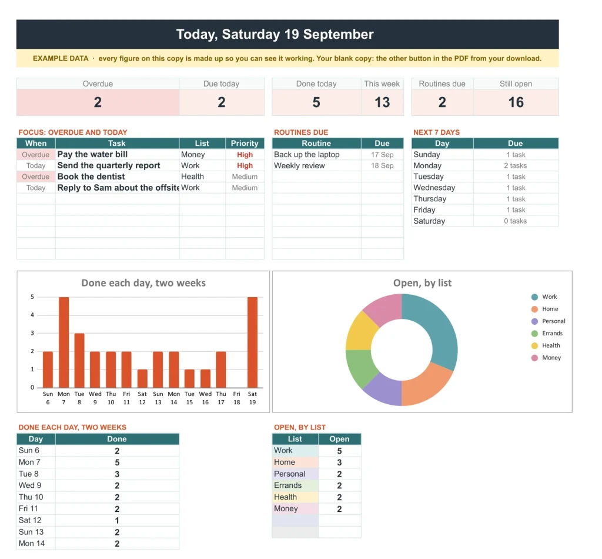
Task: Select the Task column header
Action: pyautogui.click(x=117, y=144)
